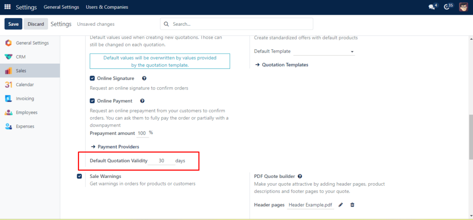This screenshot has width=473, height=220.
Task: Open the Payment Providers link
Action: coord(118,147)
